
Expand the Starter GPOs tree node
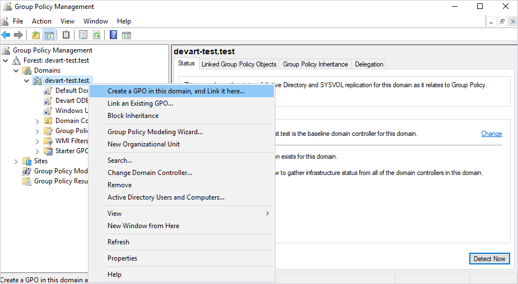coord(38,151)
